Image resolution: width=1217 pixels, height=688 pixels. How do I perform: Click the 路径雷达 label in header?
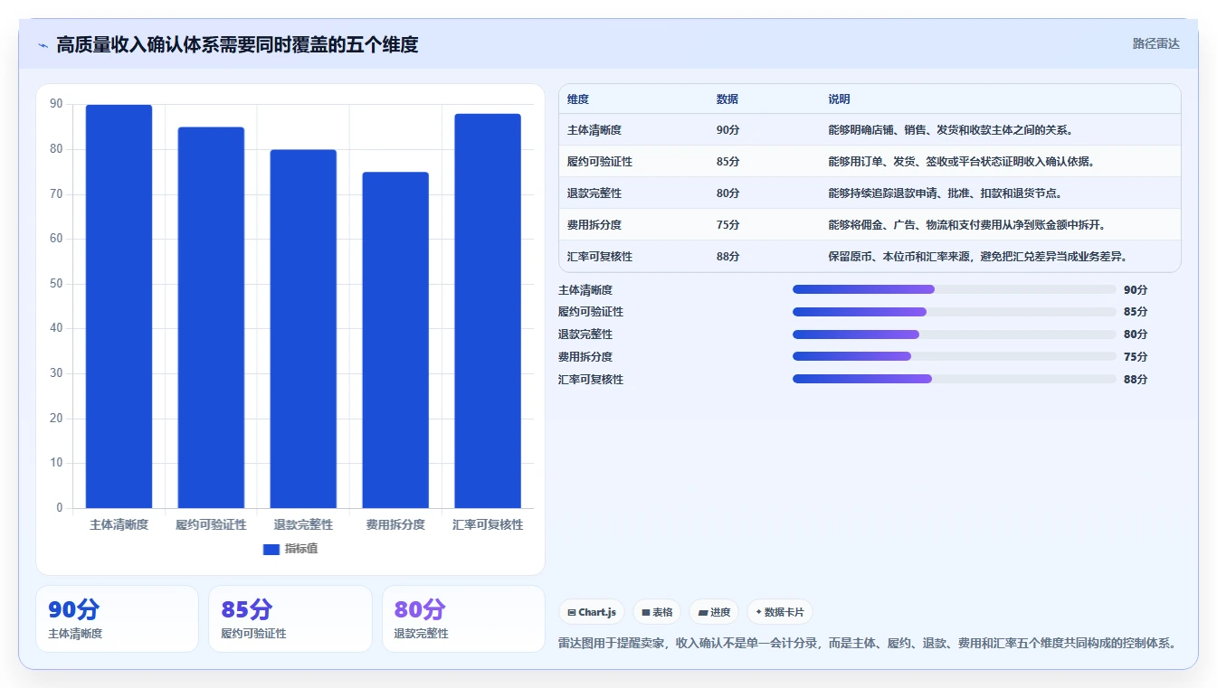pyautogui.click(x=1155, y=43)
